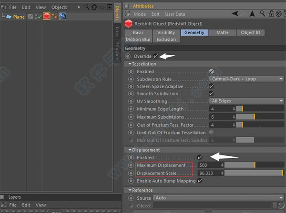Disable Screen Space Adaptive checkbox
Image resolution: width=286 pixels, height=213 pixels.
click(212, 86)
